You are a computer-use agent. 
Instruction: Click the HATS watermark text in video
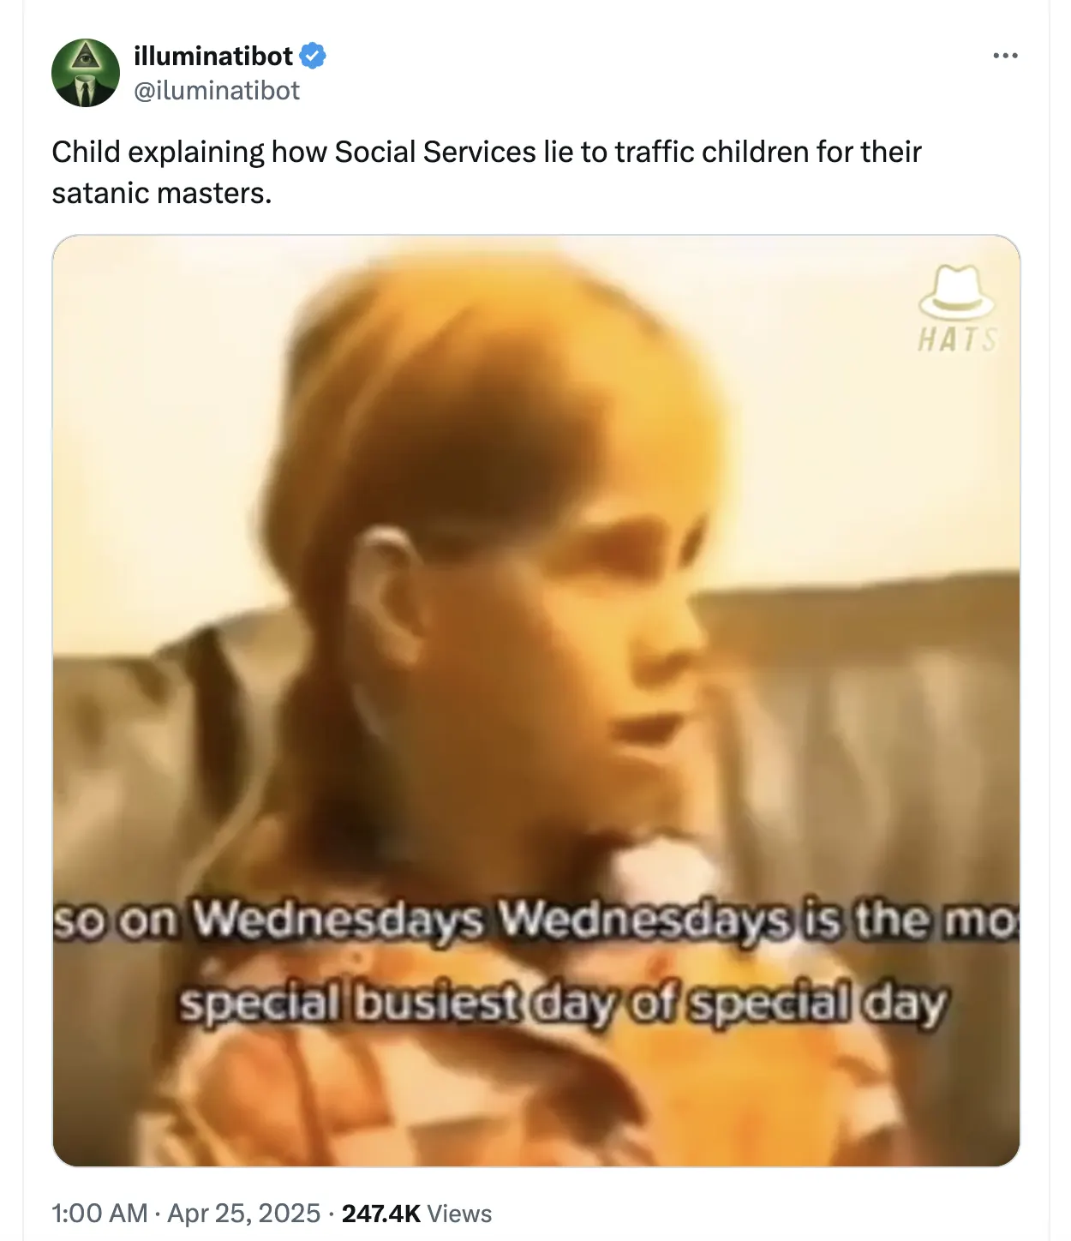point(957,340)
